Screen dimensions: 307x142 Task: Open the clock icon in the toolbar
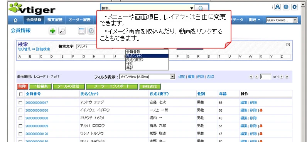pyautogui.click(x=91, y=31)
